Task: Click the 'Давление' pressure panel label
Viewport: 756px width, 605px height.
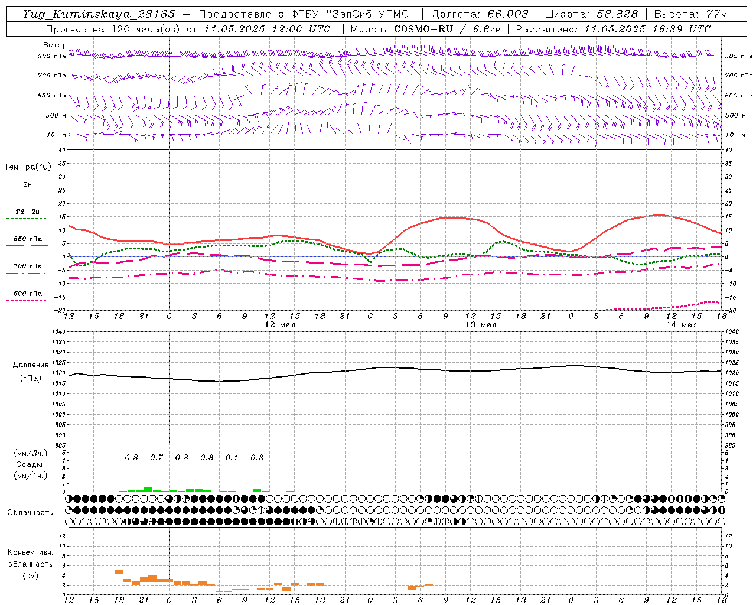Action: [31, 365]
